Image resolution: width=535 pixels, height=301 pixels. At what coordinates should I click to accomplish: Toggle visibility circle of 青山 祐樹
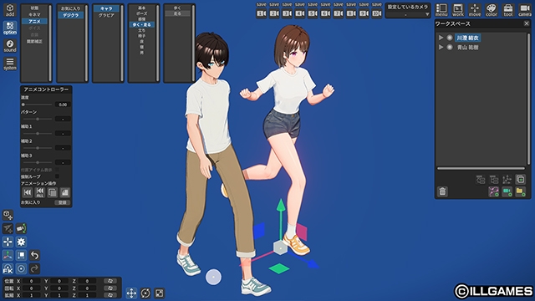pyautogui.click(x=450, y=47)
